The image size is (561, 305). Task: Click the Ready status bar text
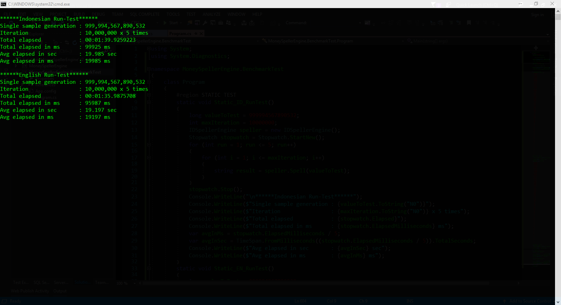[x=15, y=301]
